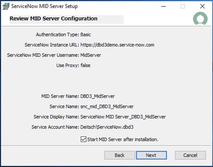Click the installer icon in title bar

click(6, 6)
